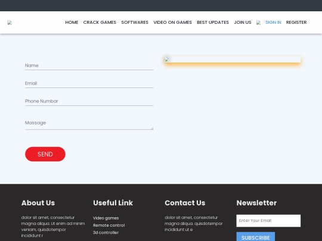Click the site logo image in header
The image size is (322, 241).
click(10, 23)
